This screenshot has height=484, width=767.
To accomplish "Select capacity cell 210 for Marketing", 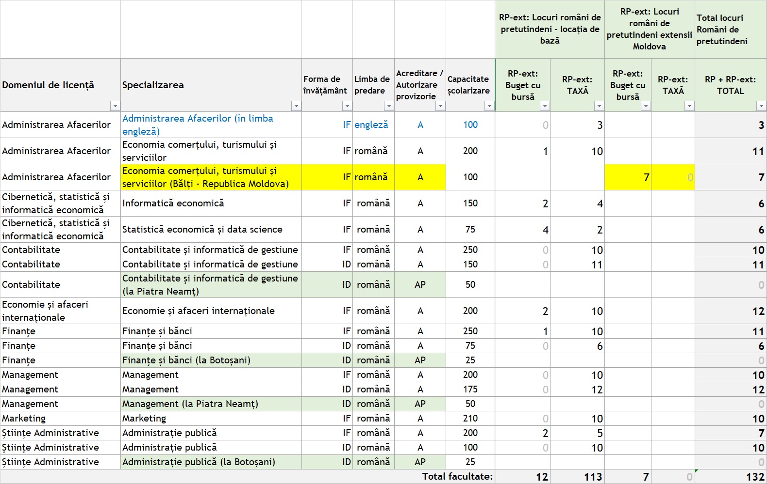I will coord(470,419).
